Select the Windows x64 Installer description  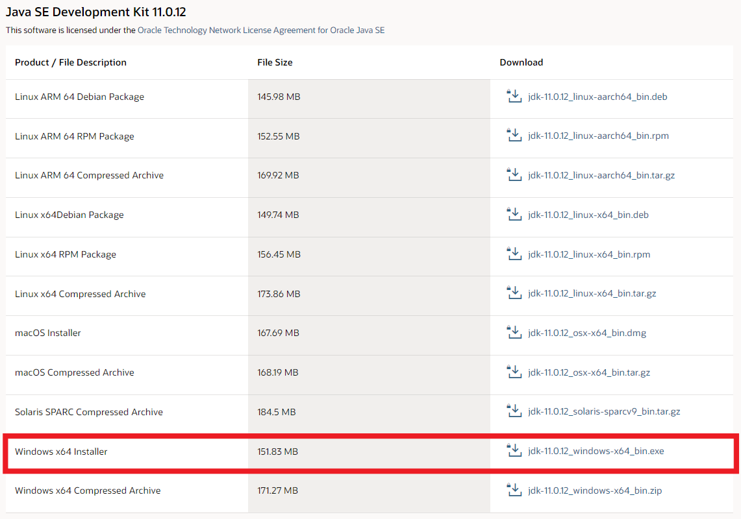pyautogui.click(x=61, y=452)
